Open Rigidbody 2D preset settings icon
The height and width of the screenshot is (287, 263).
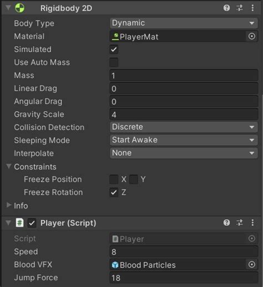[240, 8]
